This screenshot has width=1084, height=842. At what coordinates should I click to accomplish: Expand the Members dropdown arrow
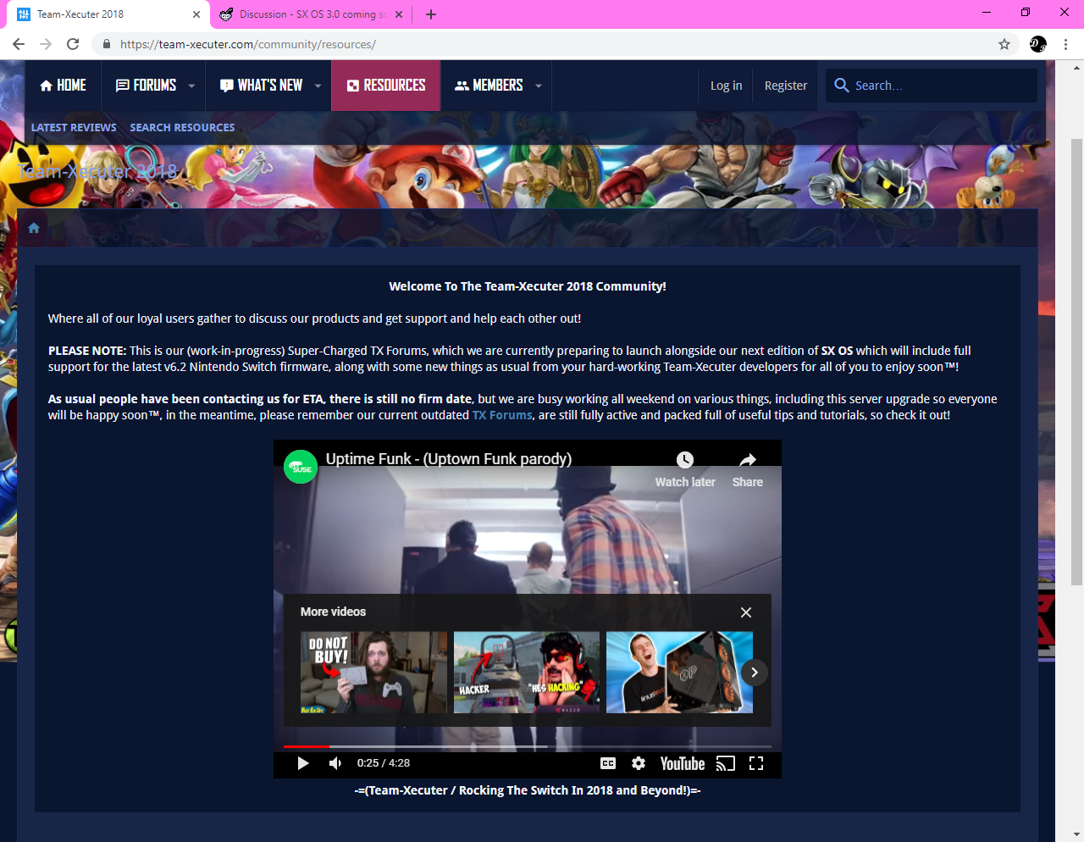coord(539,86)
